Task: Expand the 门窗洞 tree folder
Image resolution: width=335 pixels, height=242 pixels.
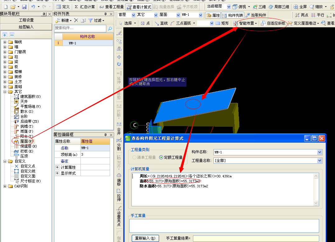Action: (x=5, y=52)
